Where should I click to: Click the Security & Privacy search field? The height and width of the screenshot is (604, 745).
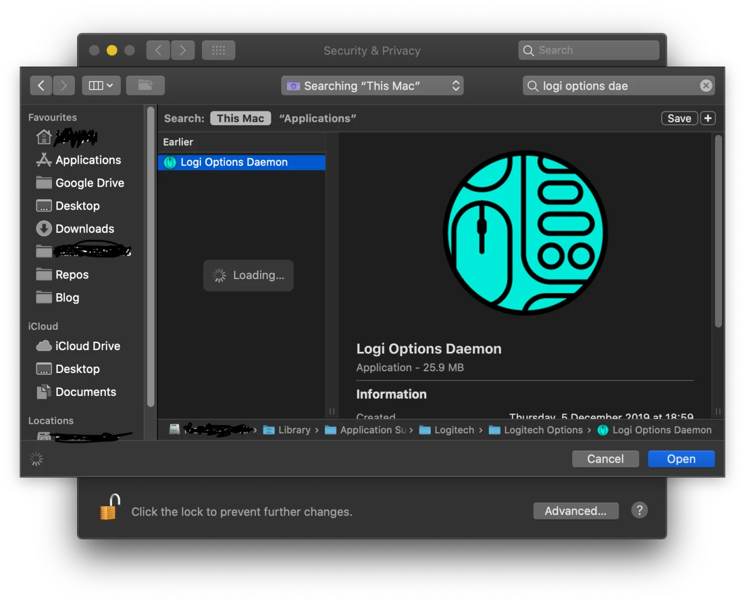click(589, 50)
